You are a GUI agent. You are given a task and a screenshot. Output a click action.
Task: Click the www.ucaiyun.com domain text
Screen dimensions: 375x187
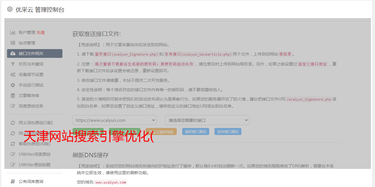(x=111, y=182)
